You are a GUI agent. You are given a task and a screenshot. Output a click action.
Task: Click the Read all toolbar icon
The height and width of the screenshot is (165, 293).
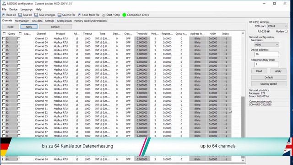tap(4, 15)
